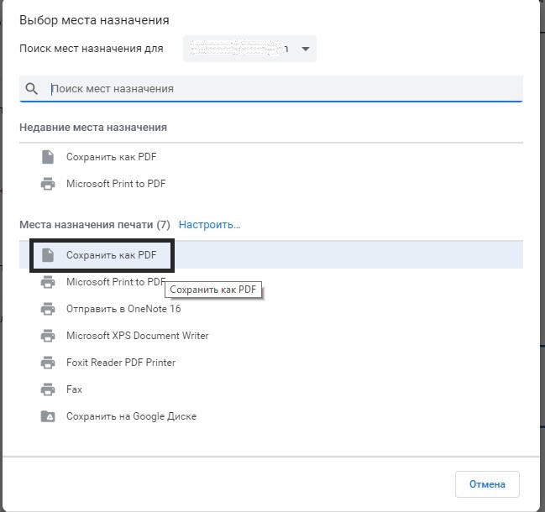Click the Google Drive folder icon
Screen dimensions: 545x512
[49, 416]
